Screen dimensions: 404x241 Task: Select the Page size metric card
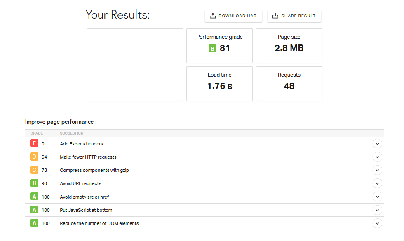click(x=289, y=45)
